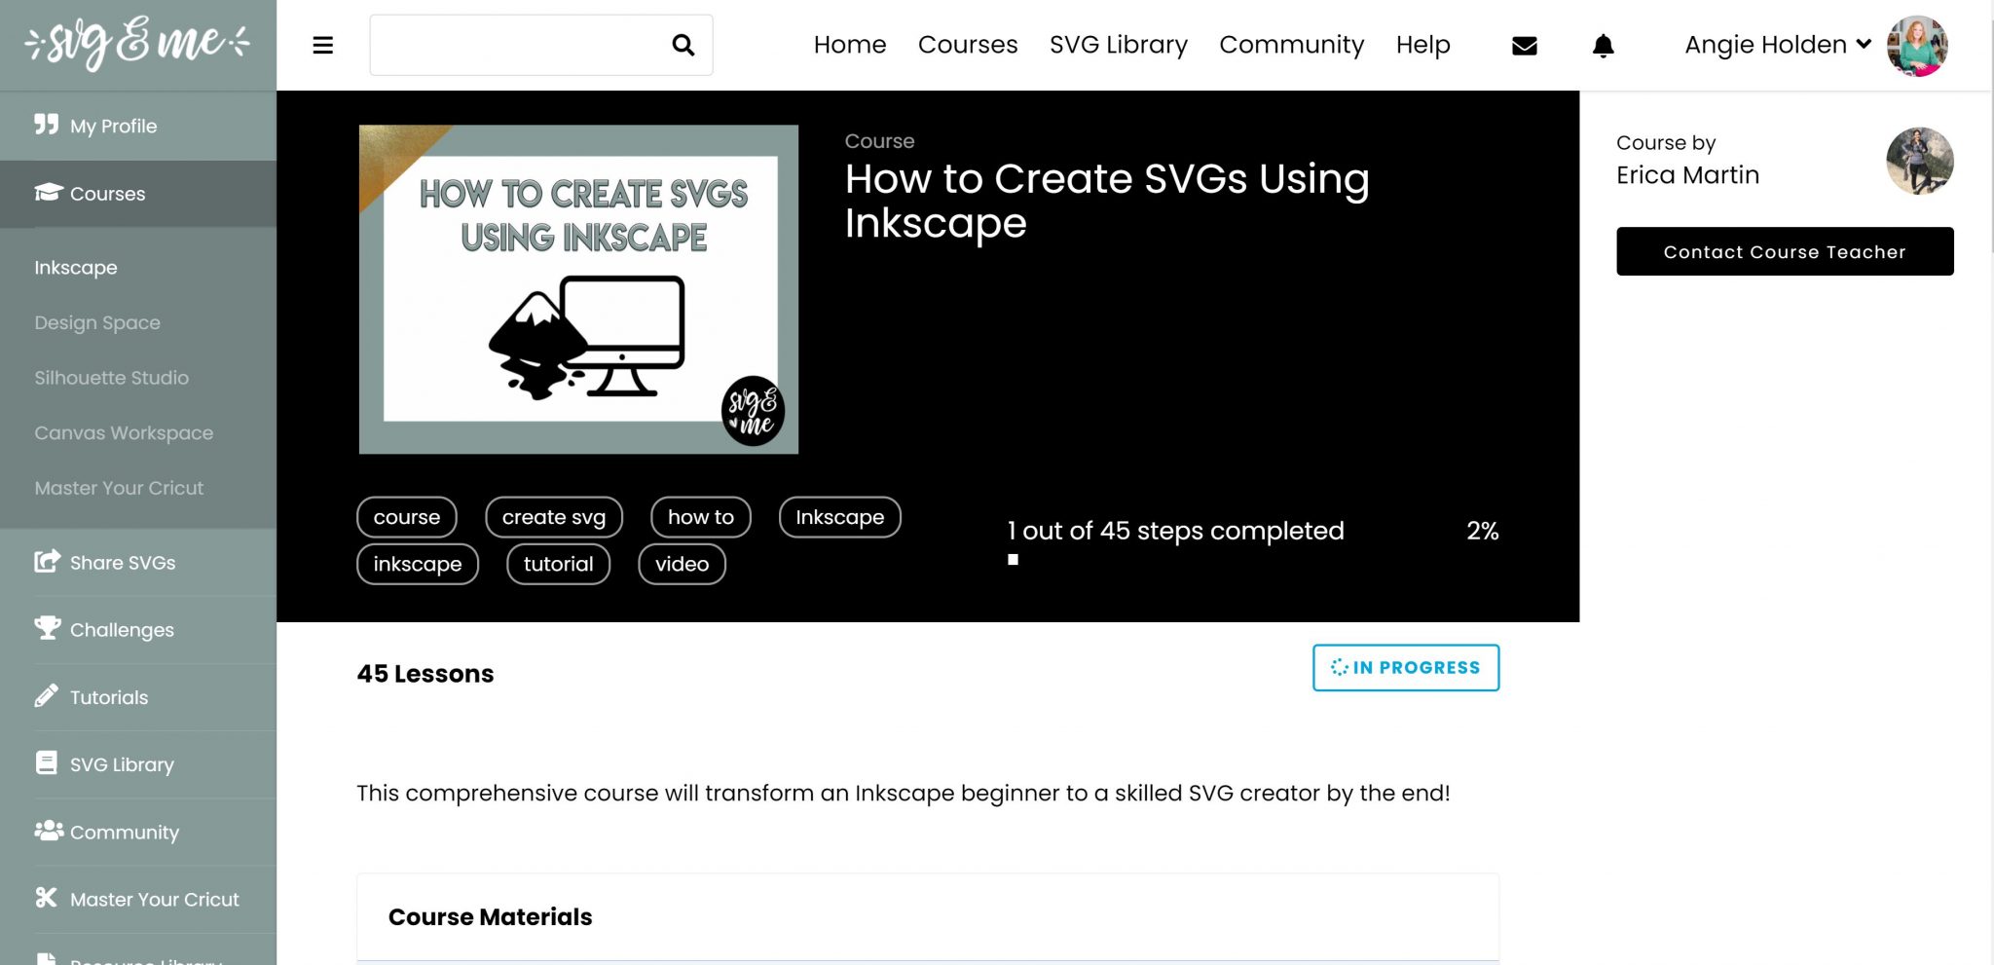Click the Challenges trophy icon
The image size is (1994, 965).
[x=48, y=628]
